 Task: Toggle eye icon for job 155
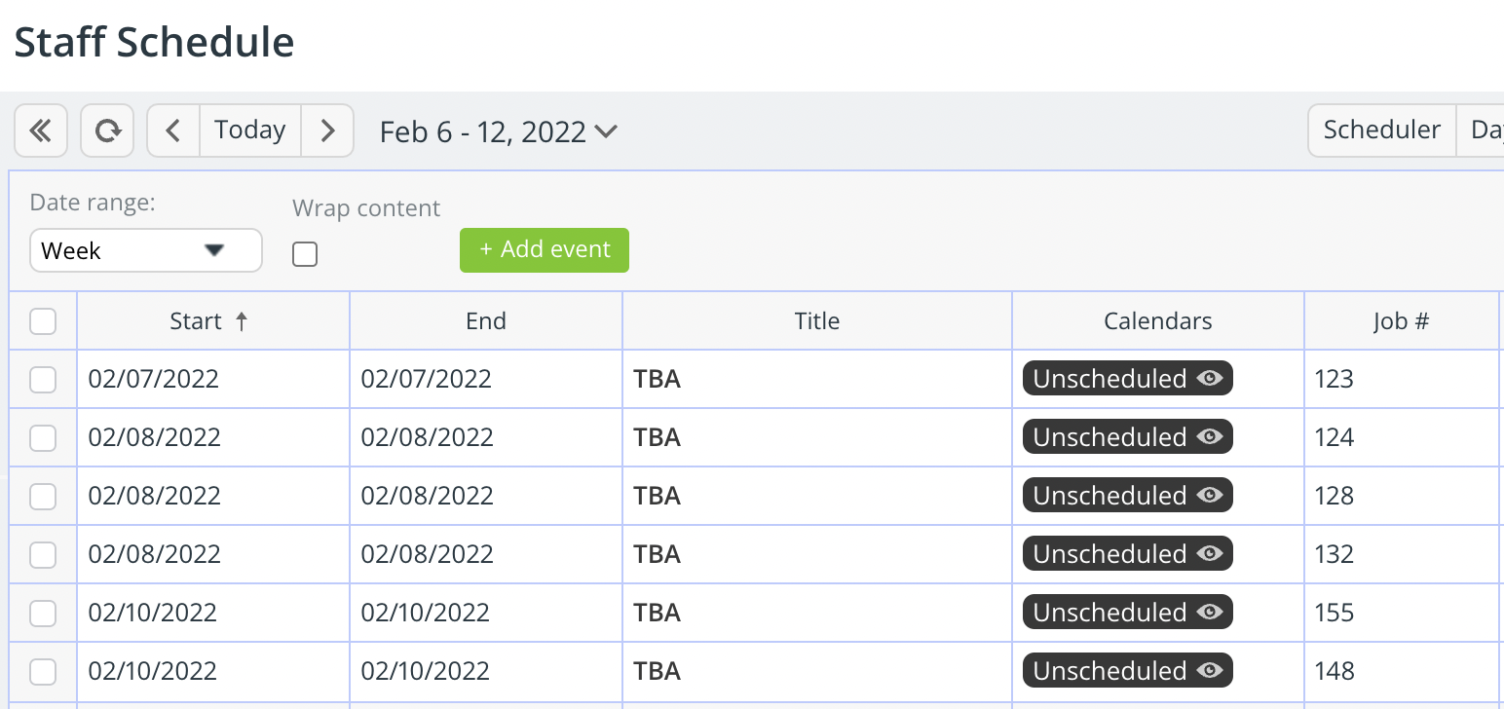pyautogui.click(x=1210, y=613)
